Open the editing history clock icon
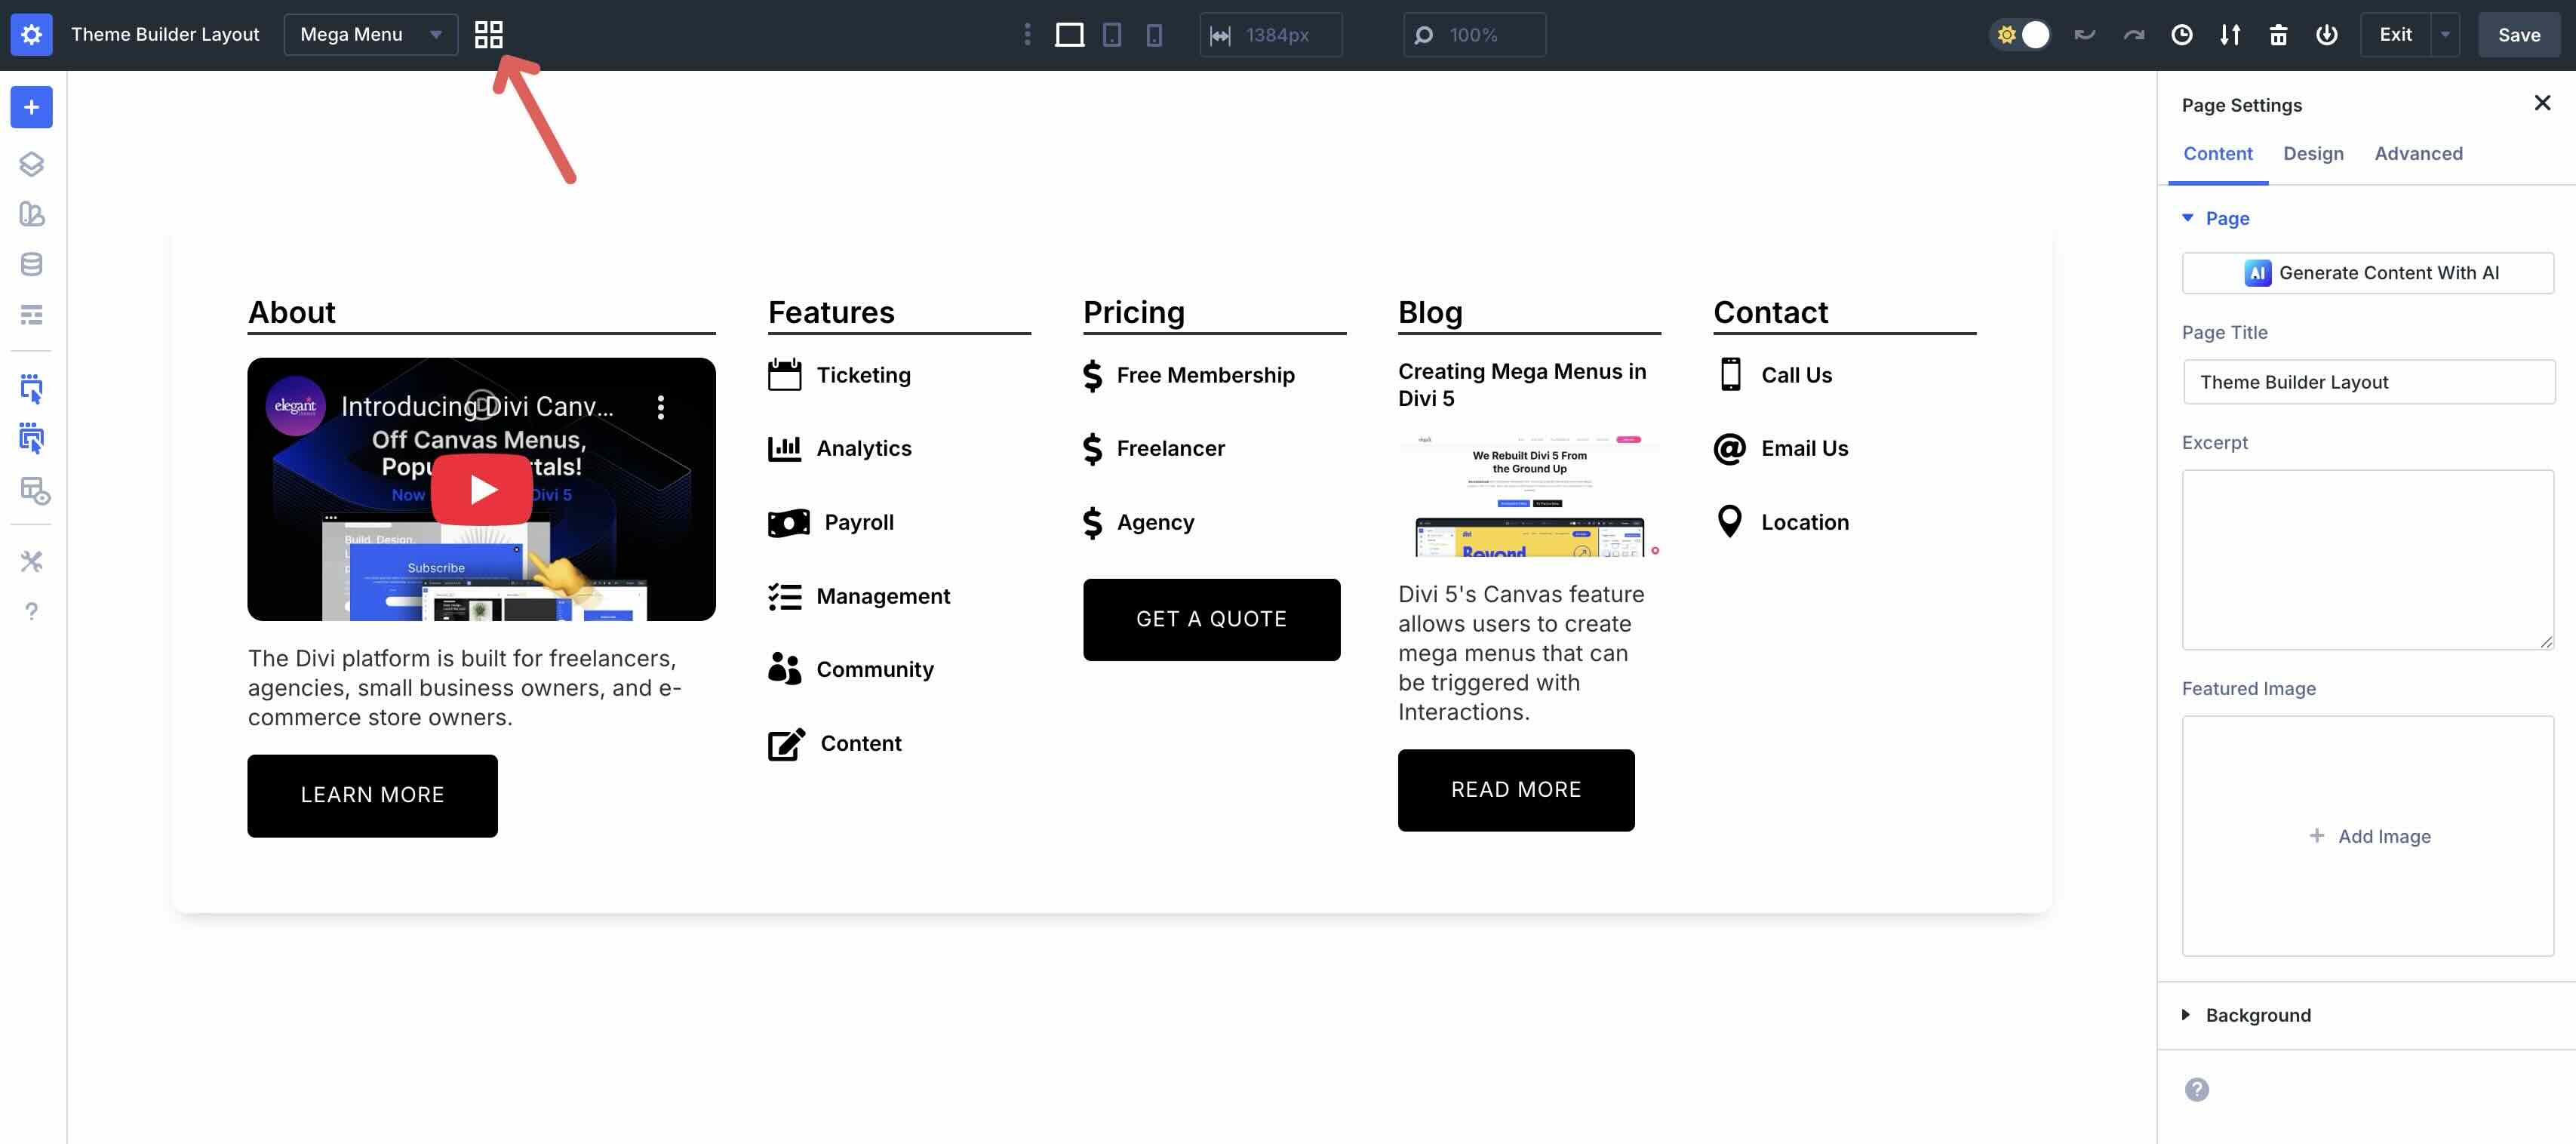 [x=2182, y=35]
